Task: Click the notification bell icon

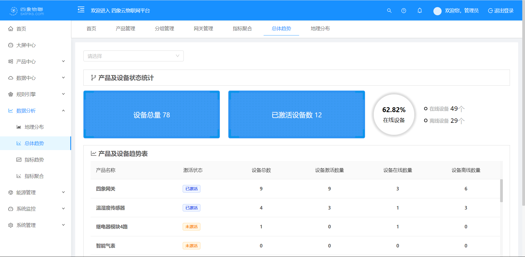Action: 420,11
